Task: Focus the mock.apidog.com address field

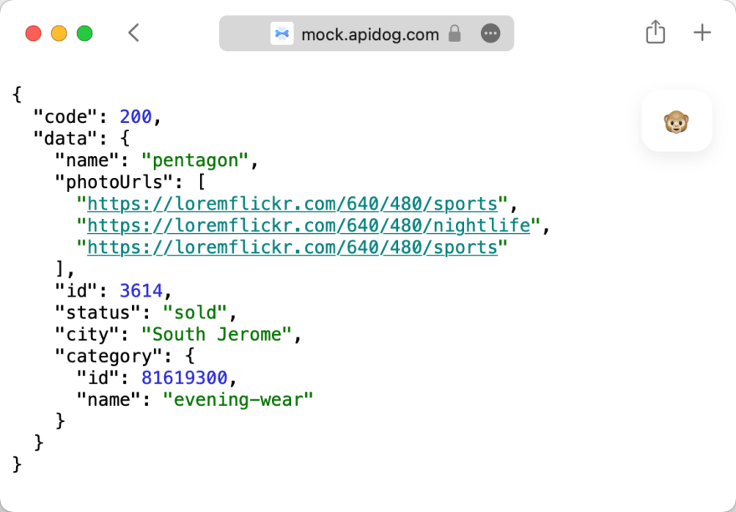Action: 370,34
